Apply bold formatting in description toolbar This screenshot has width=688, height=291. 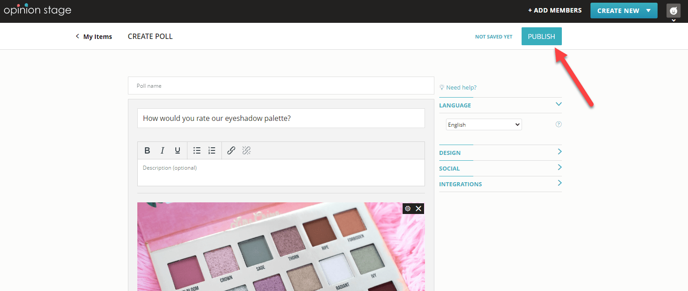tap(147, 150)
